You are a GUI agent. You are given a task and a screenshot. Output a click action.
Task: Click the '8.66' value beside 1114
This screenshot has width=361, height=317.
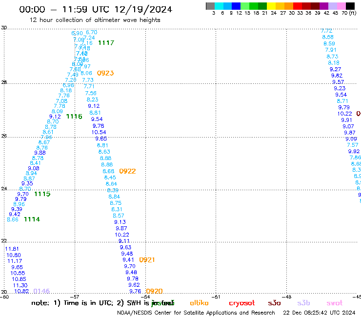coord(13,219)
